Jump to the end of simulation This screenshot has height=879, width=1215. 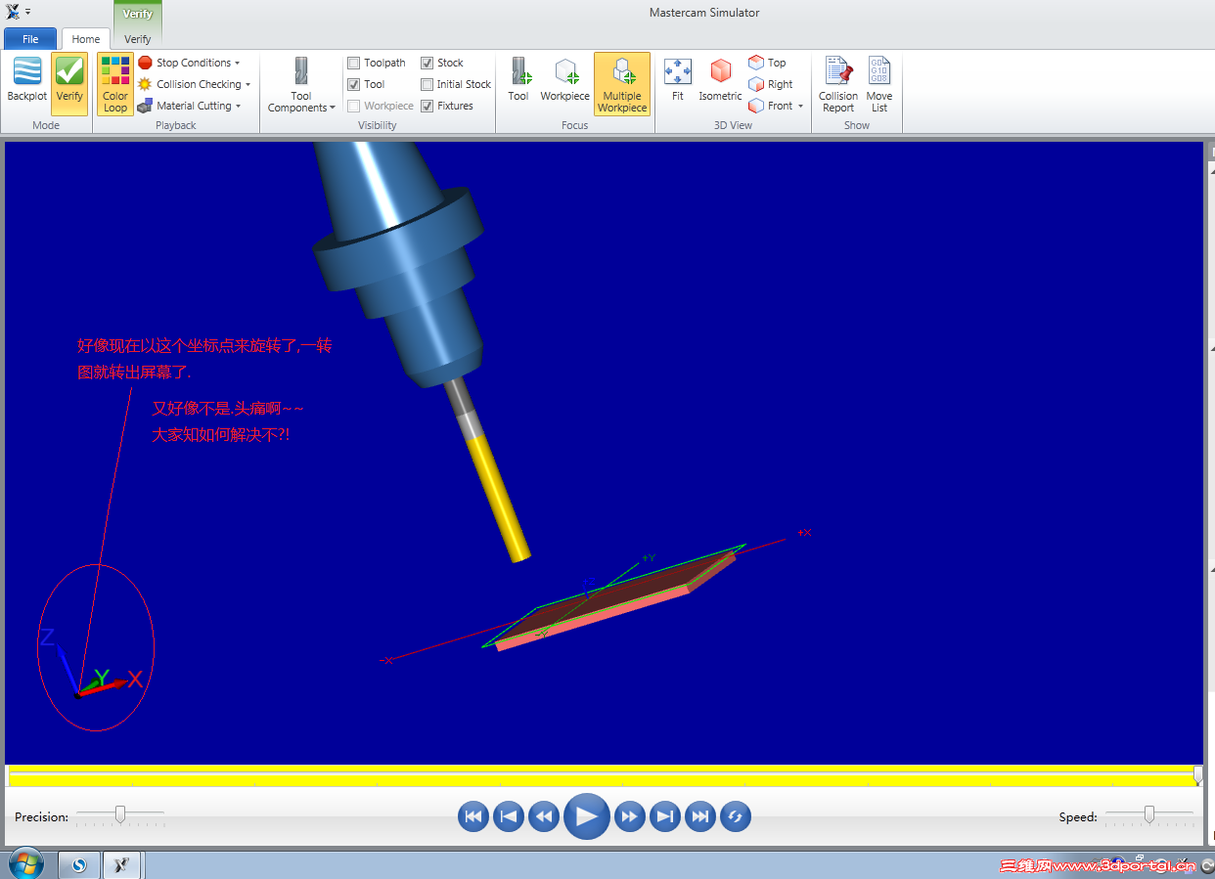pyautogui.click(x=700, y=816)
